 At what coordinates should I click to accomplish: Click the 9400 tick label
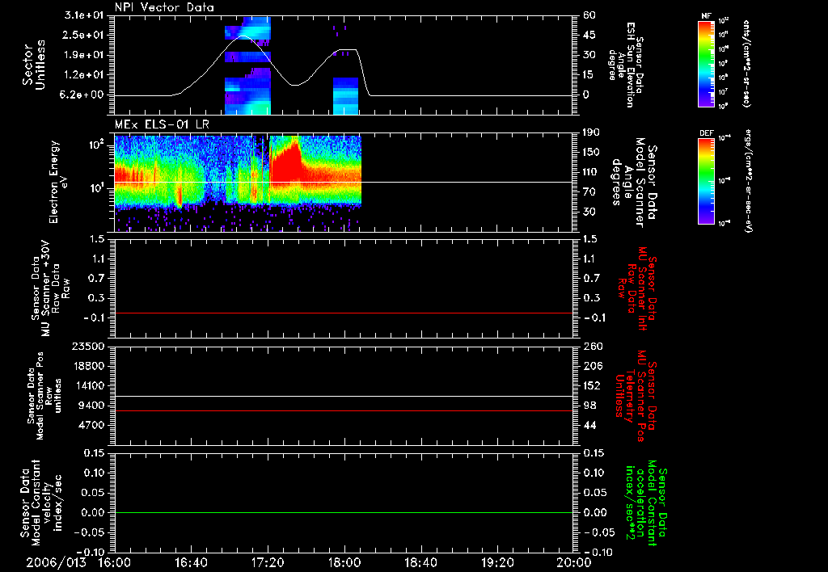(91, 406)
